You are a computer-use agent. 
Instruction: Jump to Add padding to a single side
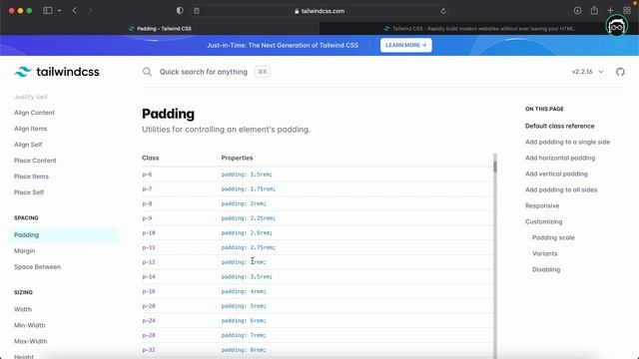(568, 142)
